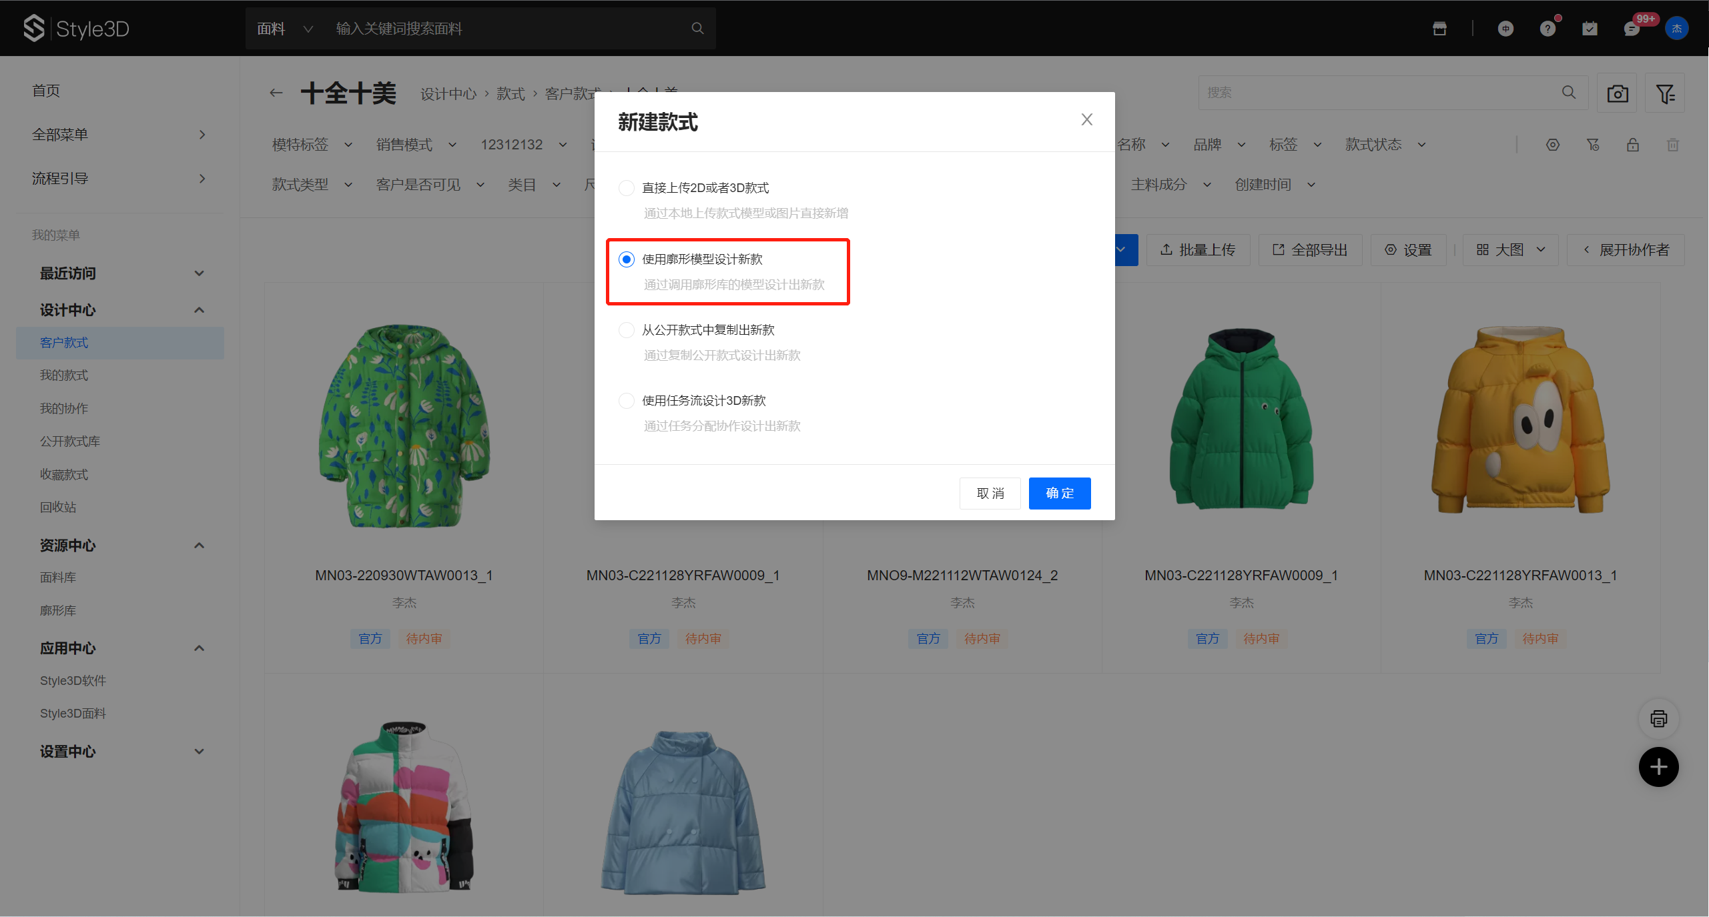Open yellow puffer jacket thumbnail
This screenshot has width=1709, height=917.
pyautogui.click(x=1521, y=420)
